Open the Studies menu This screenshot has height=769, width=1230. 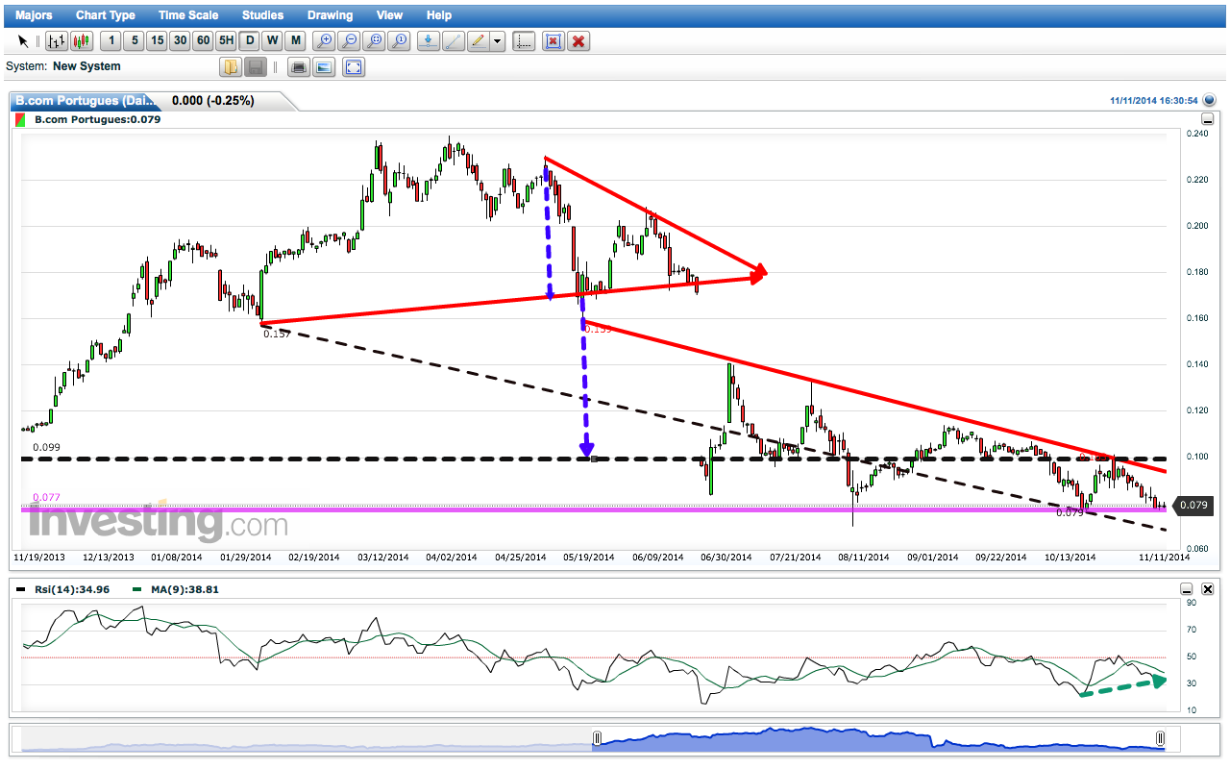(262, 15)
